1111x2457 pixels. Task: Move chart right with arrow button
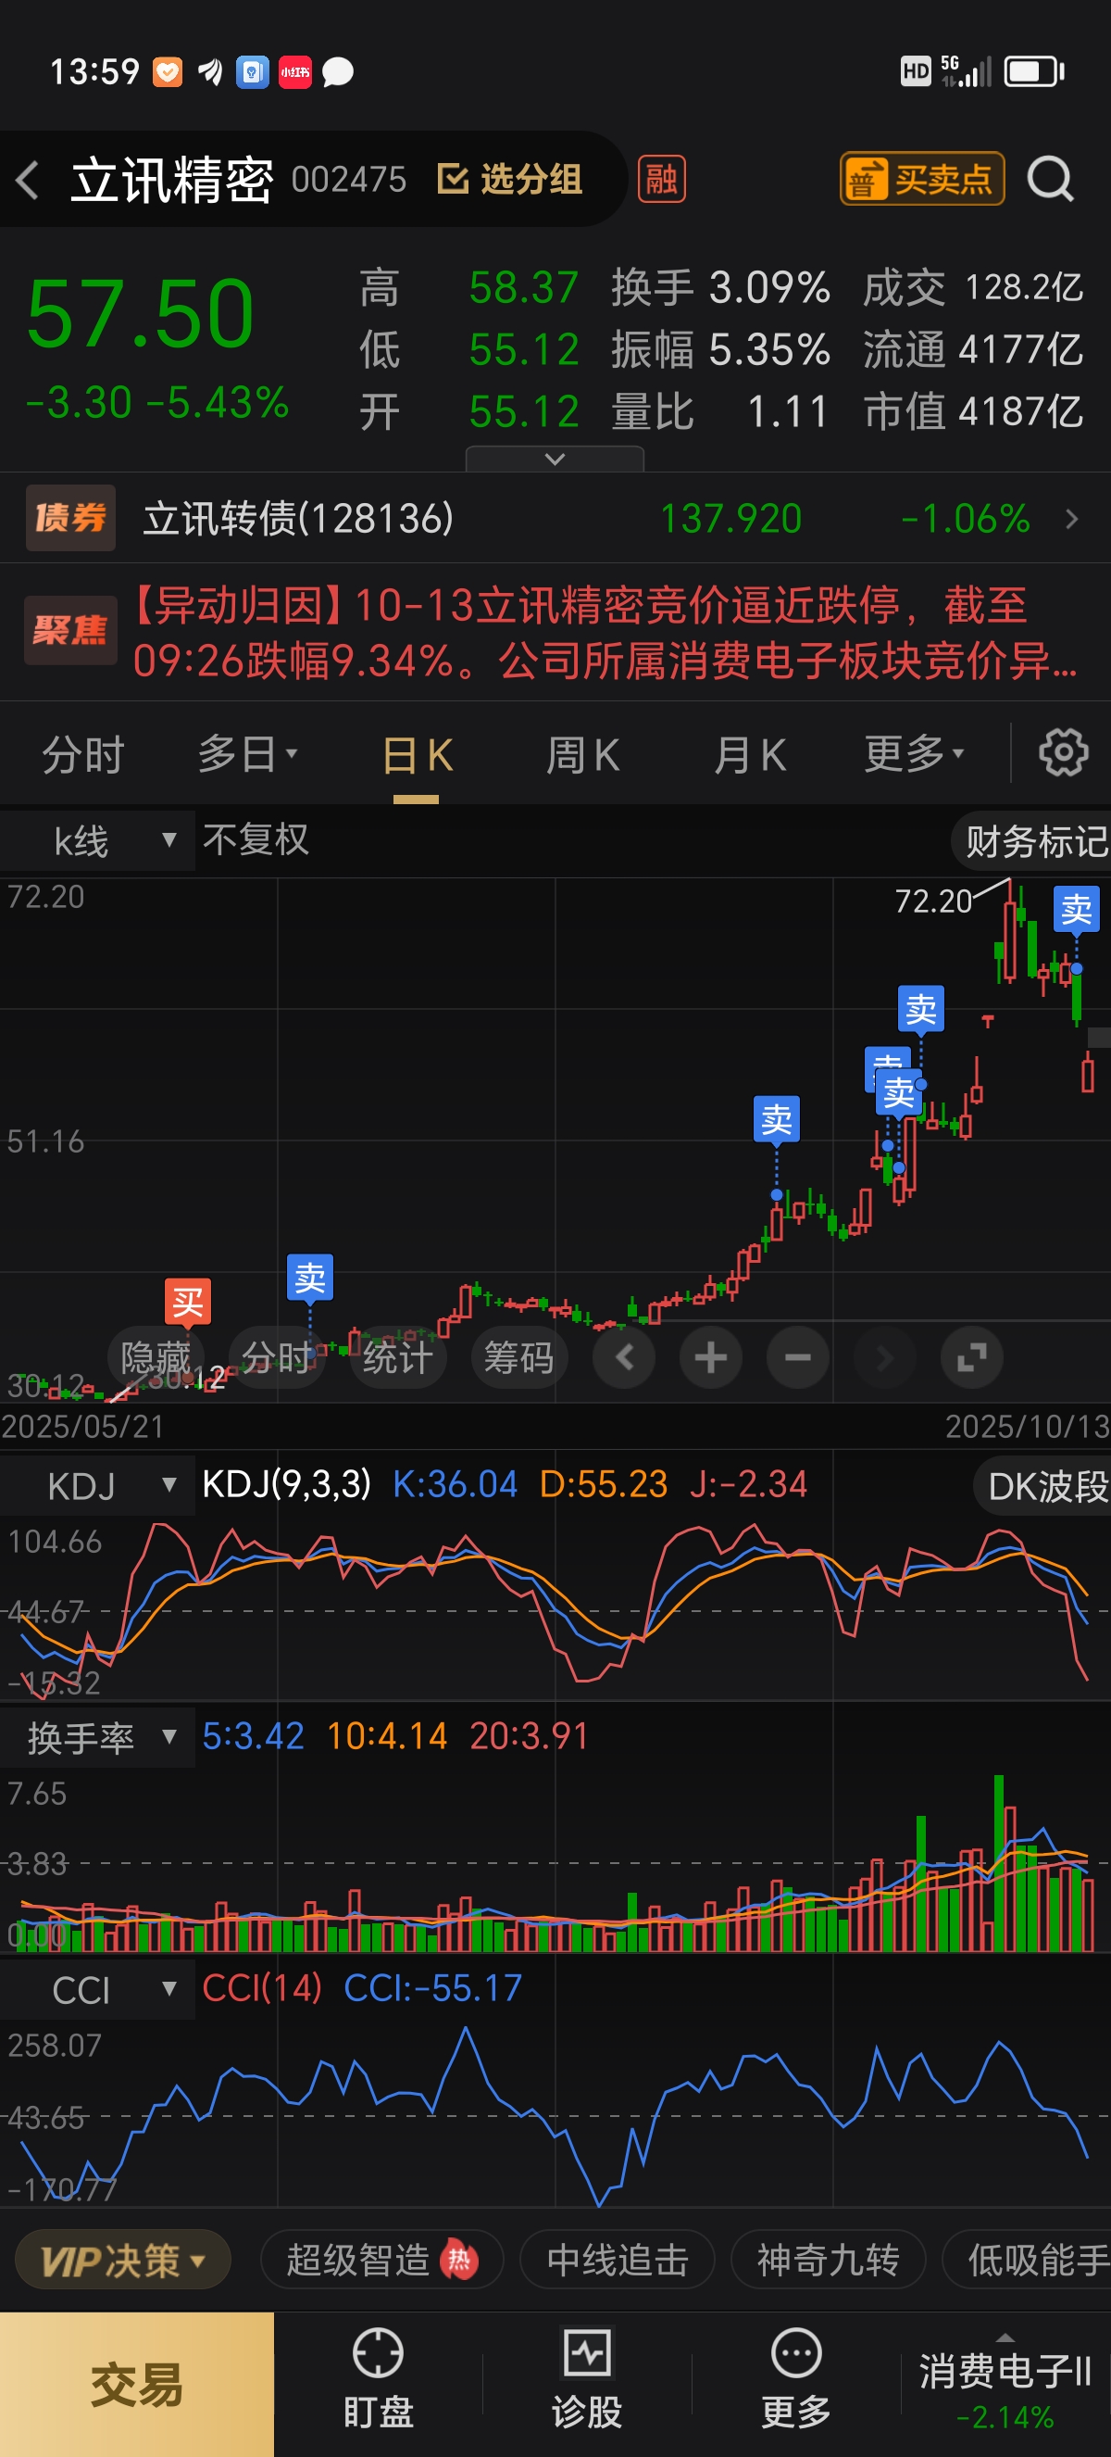[x=884, y=1357]
